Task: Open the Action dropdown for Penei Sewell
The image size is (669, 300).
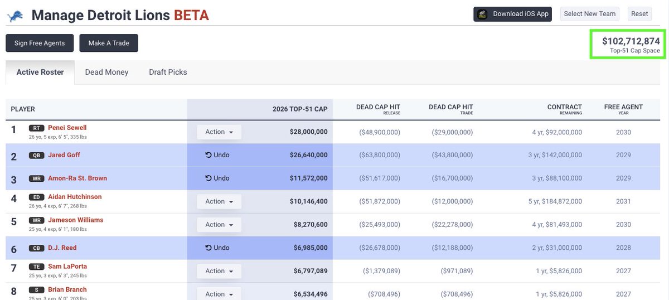Action: 219,132
